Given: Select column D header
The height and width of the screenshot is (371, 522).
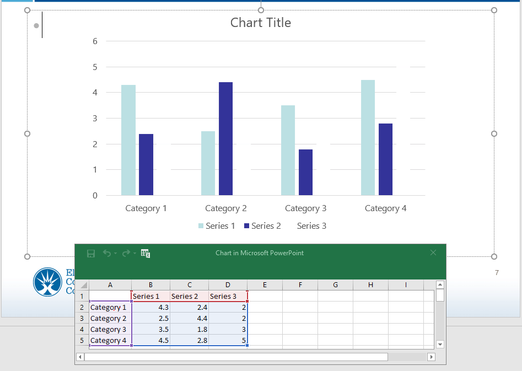Looking at the screenshot, I should [x=228, y=285].
